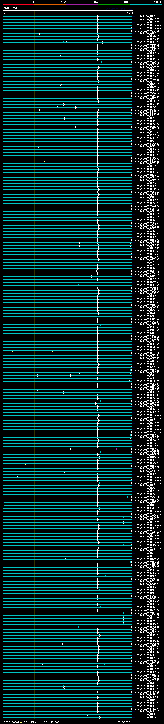Screen dimensions: 164x724
Task: Select hit UniRef100_A9PHG1
Action: point(147,169)
